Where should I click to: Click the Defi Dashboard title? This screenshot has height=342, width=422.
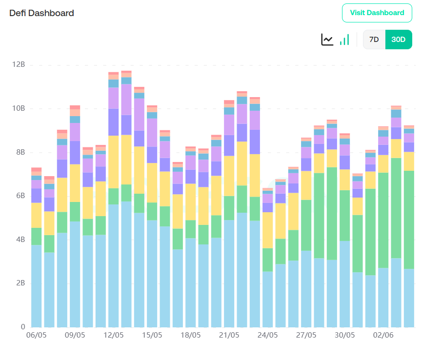pyautogui.click(x=42, y=13)
